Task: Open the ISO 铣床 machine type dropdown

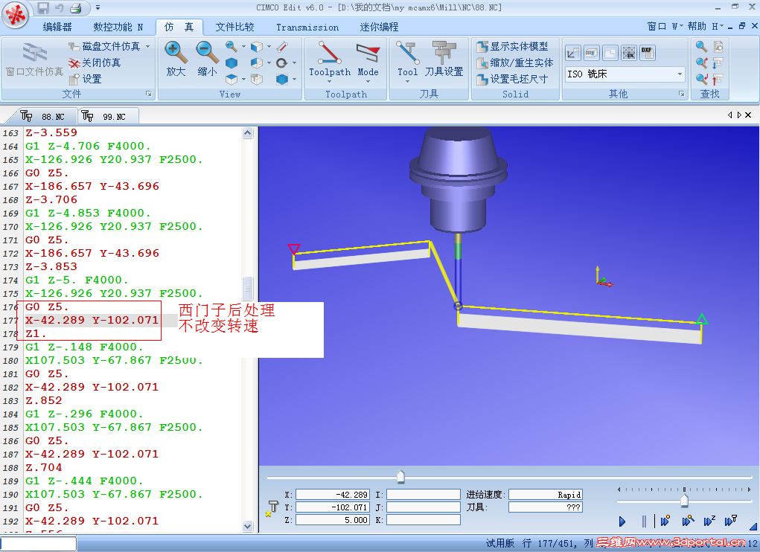Action: [680, 74]
